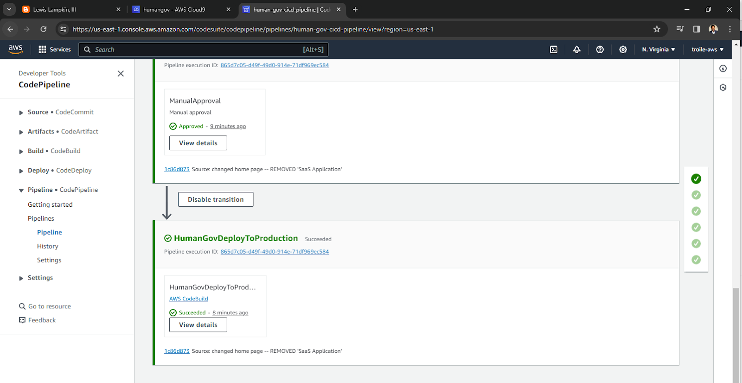Screen dimensions: 742x383
Task: Select the human-gov-cicd-pipeline tab
Action: (x=291, y=9)
